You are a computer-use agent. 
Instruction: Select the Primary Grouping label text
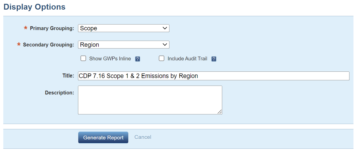52,28
